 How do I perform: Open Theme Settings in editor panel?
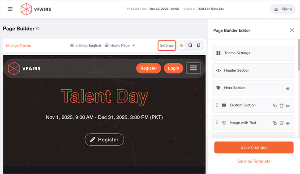(x=253, y=53)
